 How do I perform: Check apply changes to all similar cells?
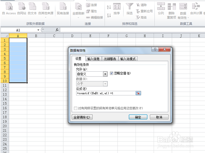tap(75, 108)
